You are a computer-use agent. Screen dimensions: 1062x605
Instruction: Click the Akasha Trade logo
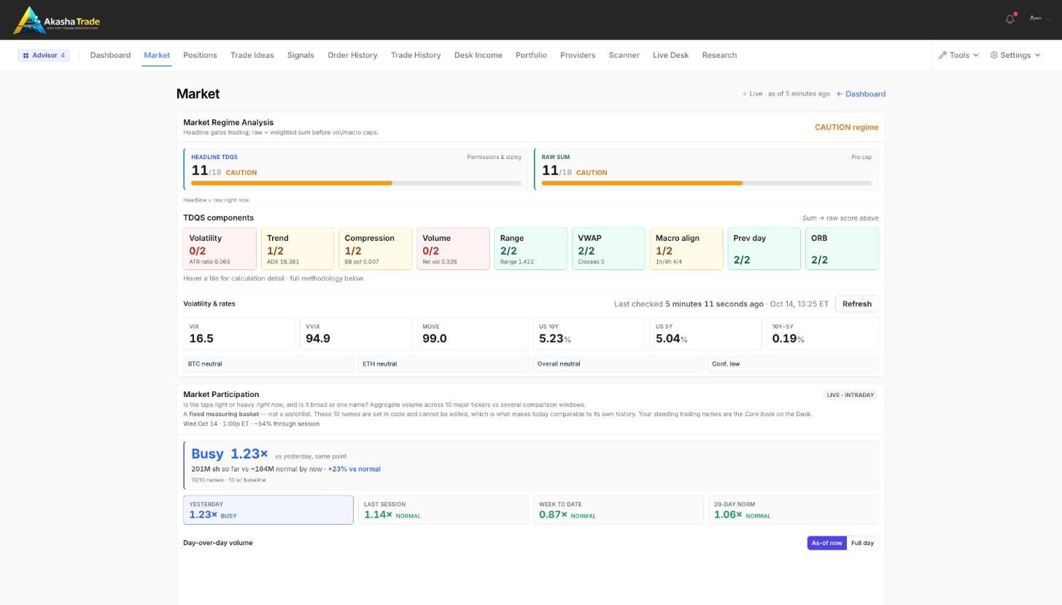tap(57, 20)
